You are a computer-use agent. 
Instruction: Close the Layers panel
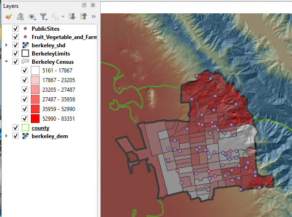click(93, 5)
